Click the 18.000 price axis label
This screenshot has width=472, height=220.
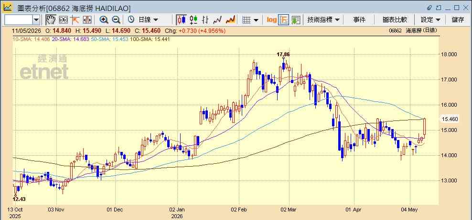click(450, 54)
